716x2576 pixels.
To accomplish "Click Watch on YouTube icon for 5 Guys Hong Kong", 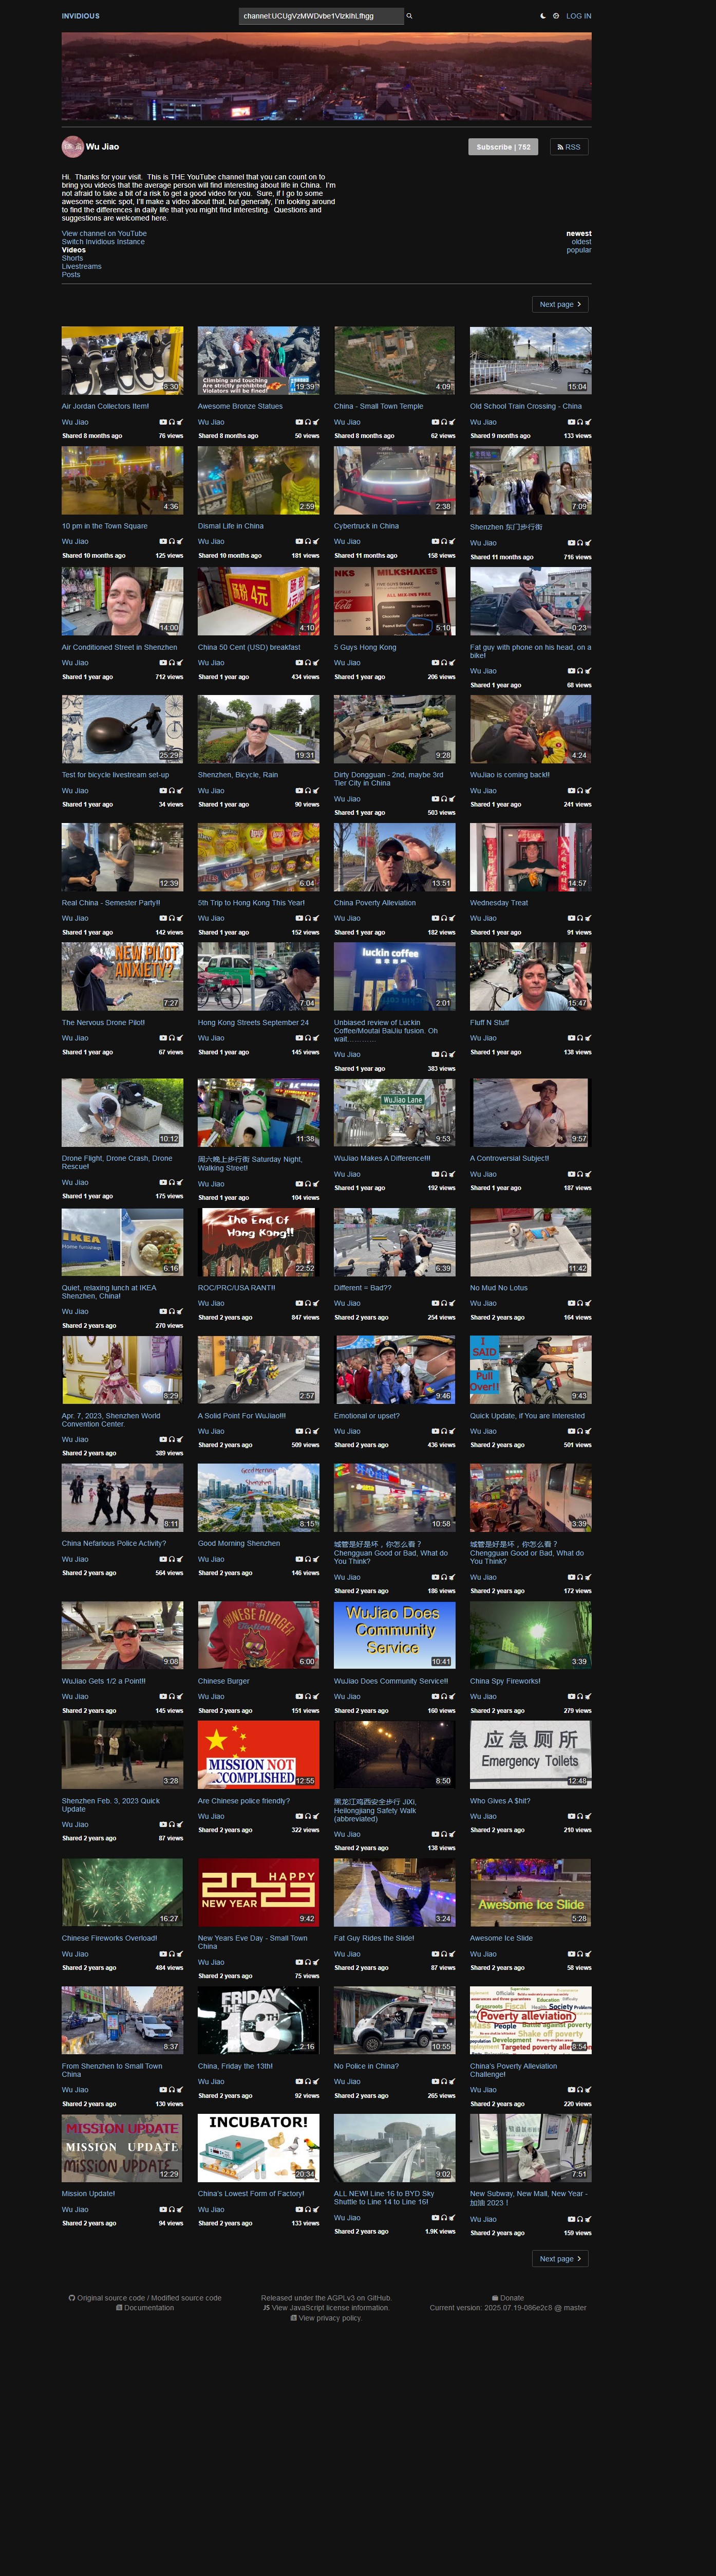I will (436, 662).
